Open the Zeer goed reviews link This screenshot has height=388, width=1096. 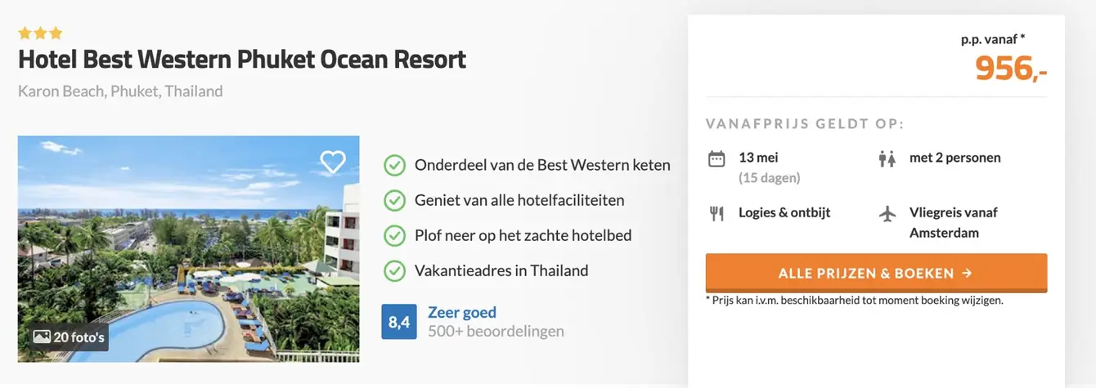click(462, 312)
